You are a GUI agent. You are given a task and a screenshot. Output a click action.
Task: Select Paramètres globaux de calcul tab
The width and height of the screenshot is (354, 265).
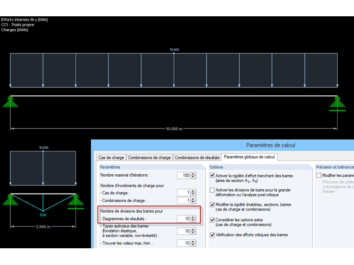click(x=249, y=157)
